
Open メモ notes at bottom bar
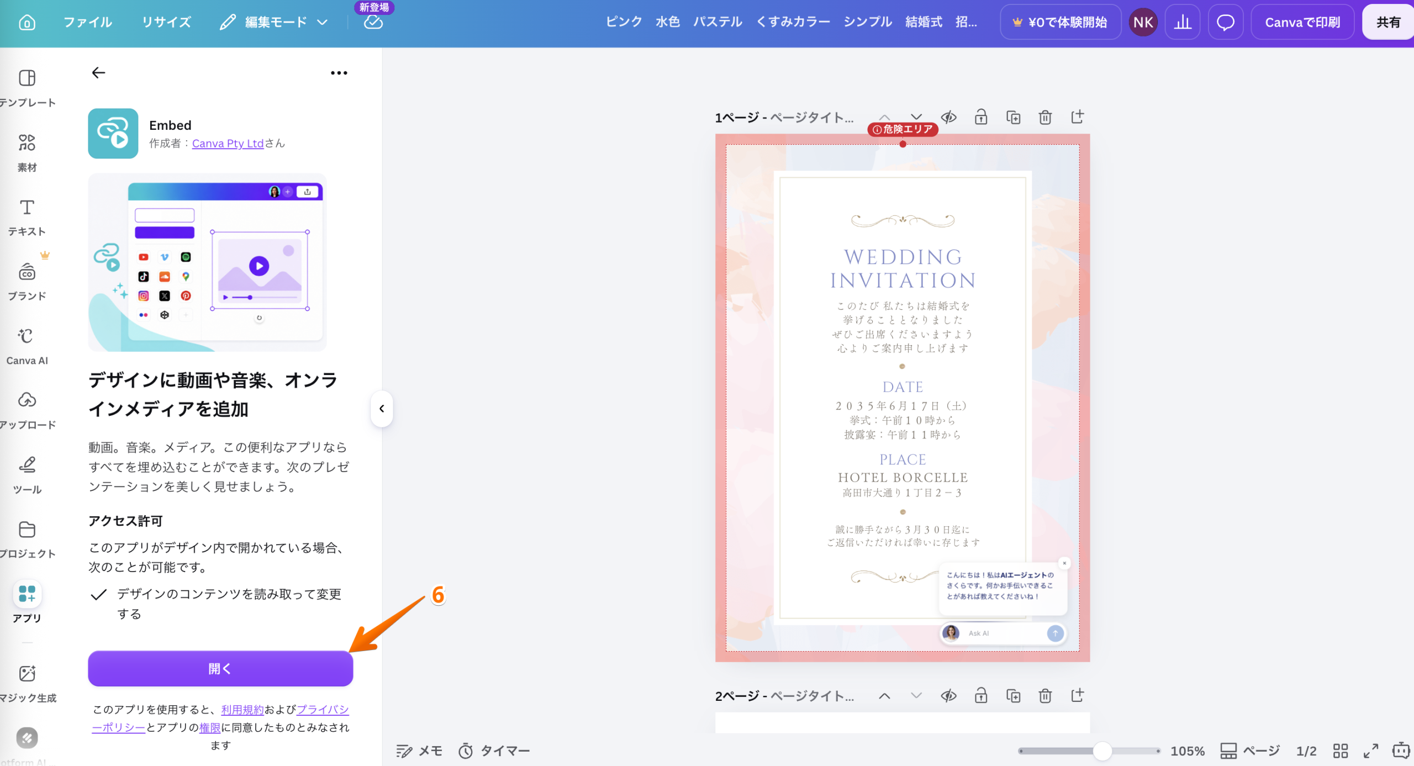419,751
